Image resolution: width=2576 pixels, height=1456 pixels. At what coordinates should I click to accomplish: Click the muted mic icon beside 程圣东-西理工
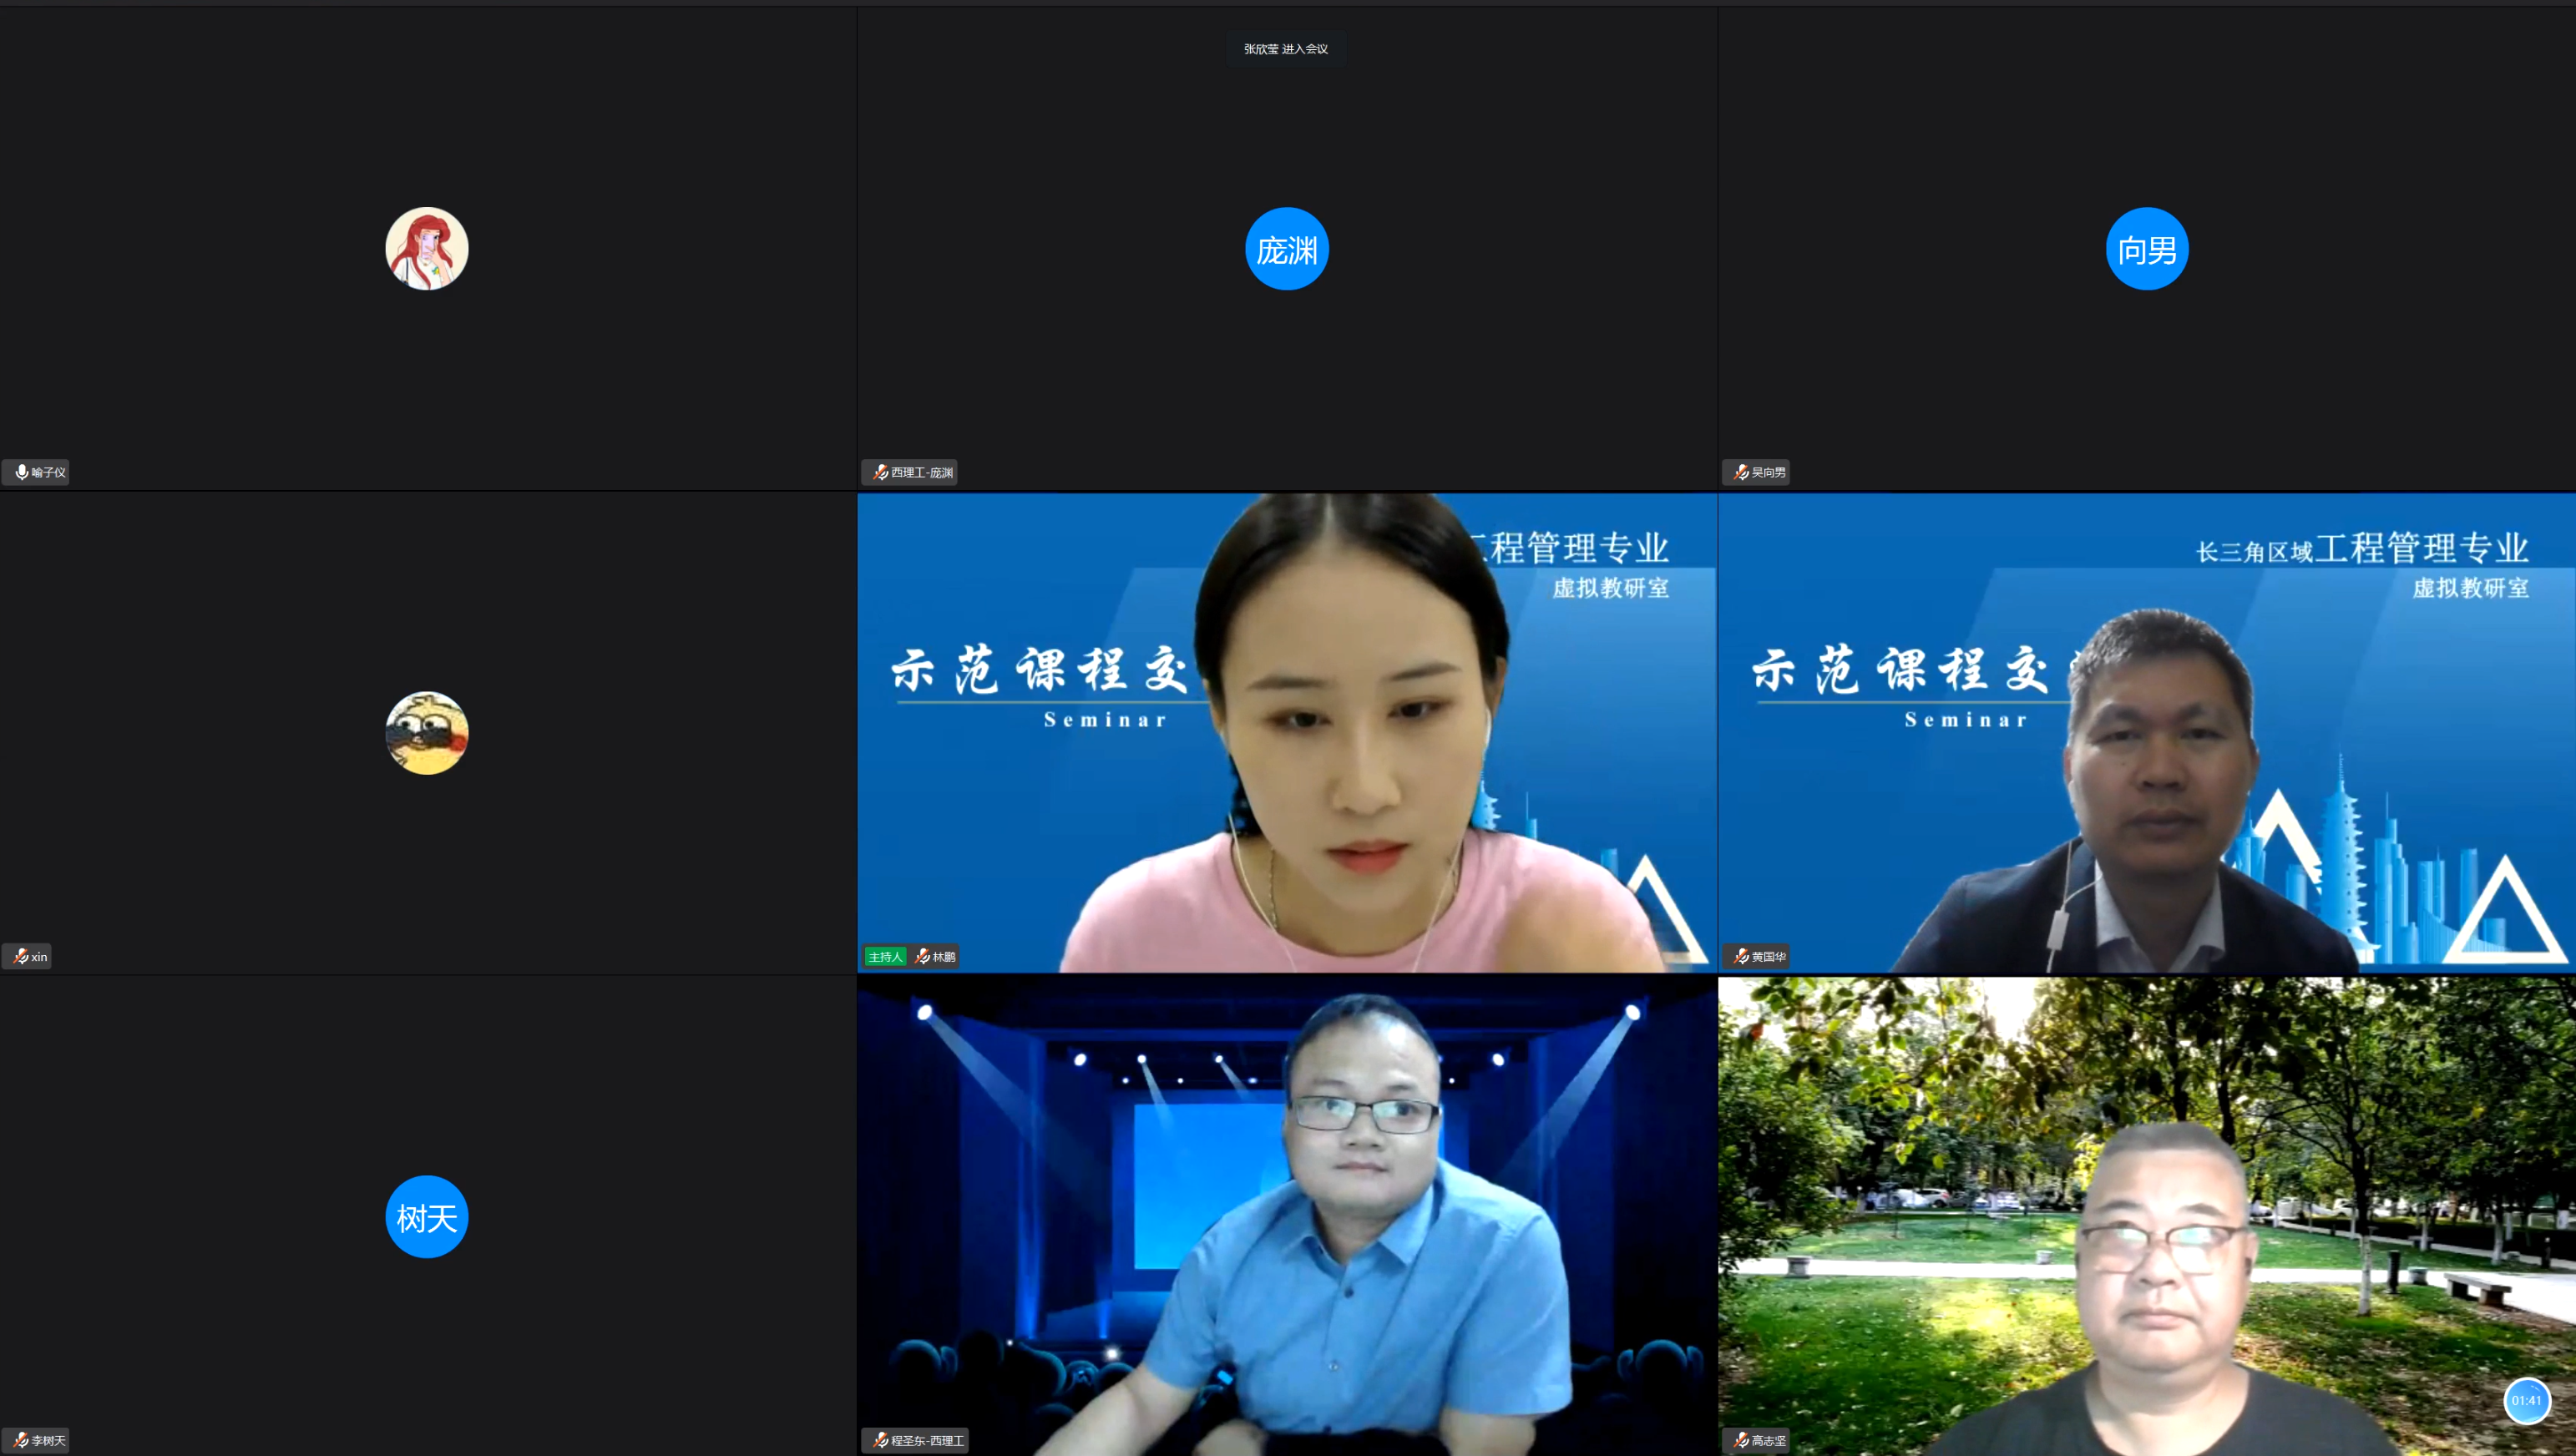(x=880, y=1441)
